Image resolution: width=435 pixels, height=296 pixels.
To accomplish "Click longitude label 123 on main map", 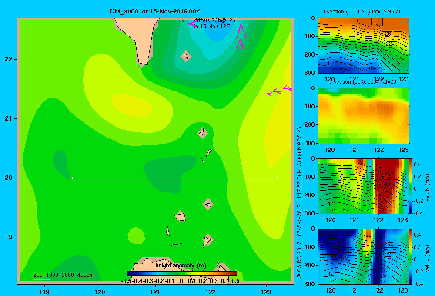I will [266, 292].
